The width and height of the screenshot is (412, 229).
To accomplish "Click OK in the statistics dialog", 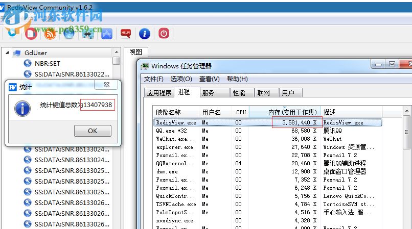I will [x=93, y=131].
